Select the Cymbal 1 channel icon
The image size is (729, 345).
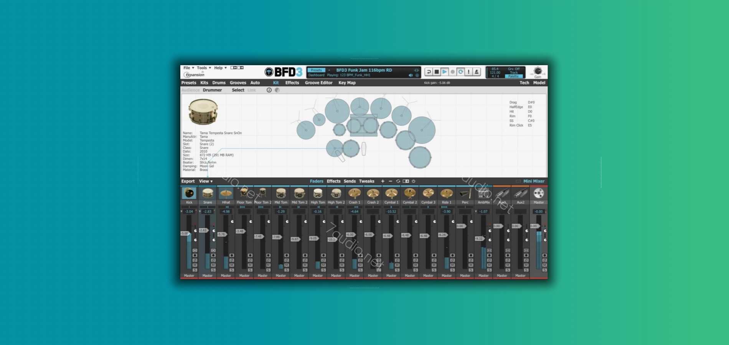click(391, 193)
